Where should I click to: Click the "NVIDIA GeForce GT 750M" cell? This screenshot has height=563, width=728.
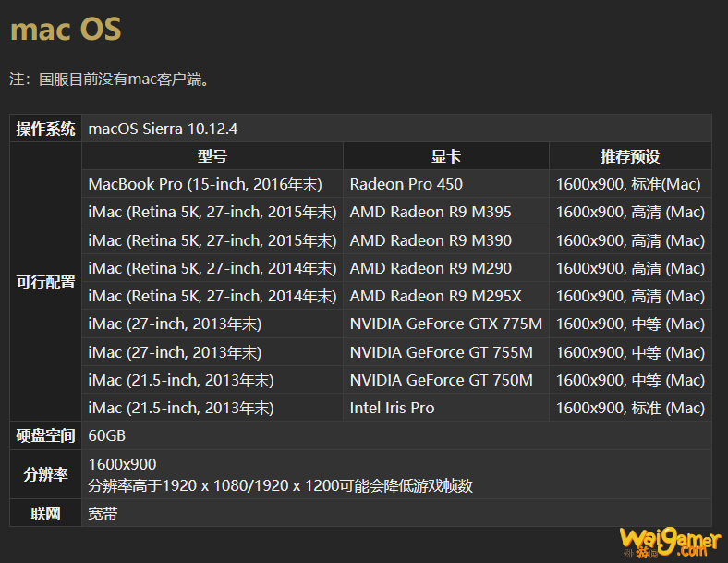445,380
